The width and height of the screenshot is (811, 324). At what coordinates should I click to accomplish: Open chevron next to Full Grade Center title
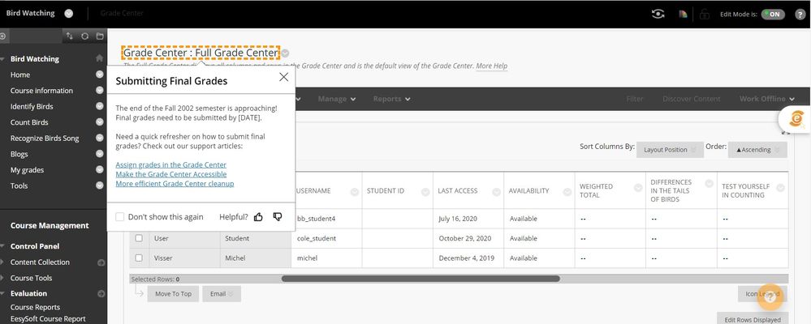point(286,53)
